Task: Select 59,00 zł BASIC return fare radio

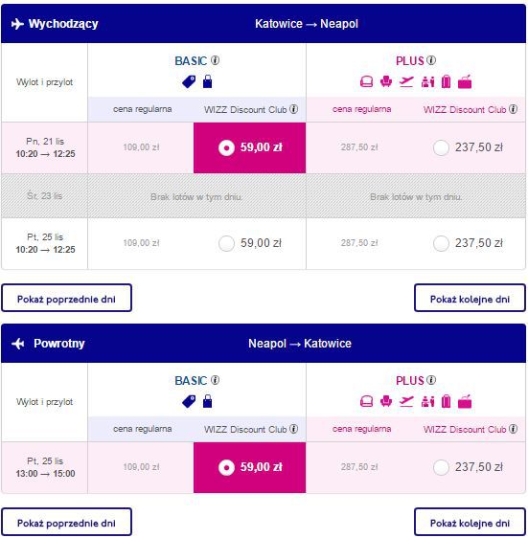Action: click(226, 467)
